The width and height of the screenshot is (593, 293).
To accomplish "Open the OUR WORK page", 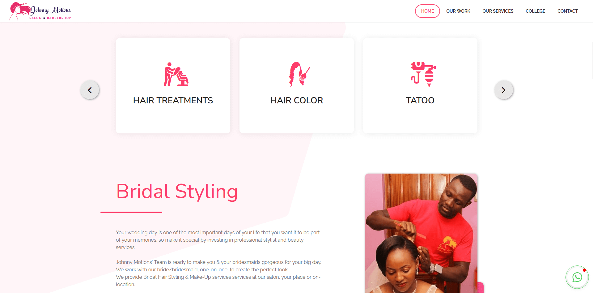I will click(x=458, y=11).
